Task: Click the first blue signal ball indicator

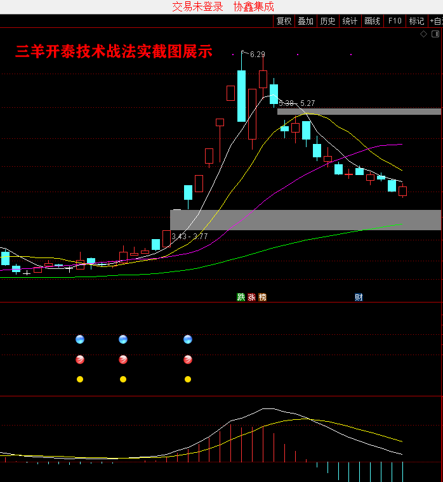Action: 80,339
